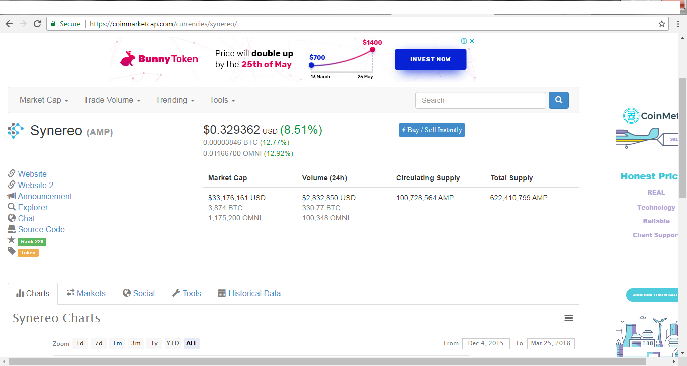This screenshot has height=366, width=687.
Task: Click the Synereo Charts heading
Action: (56, 318)
